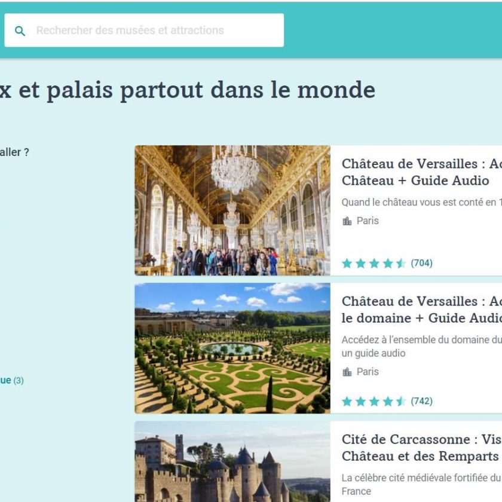Open 'Château de Versailles' le domaine + Guide Audio title

point(422,310)
